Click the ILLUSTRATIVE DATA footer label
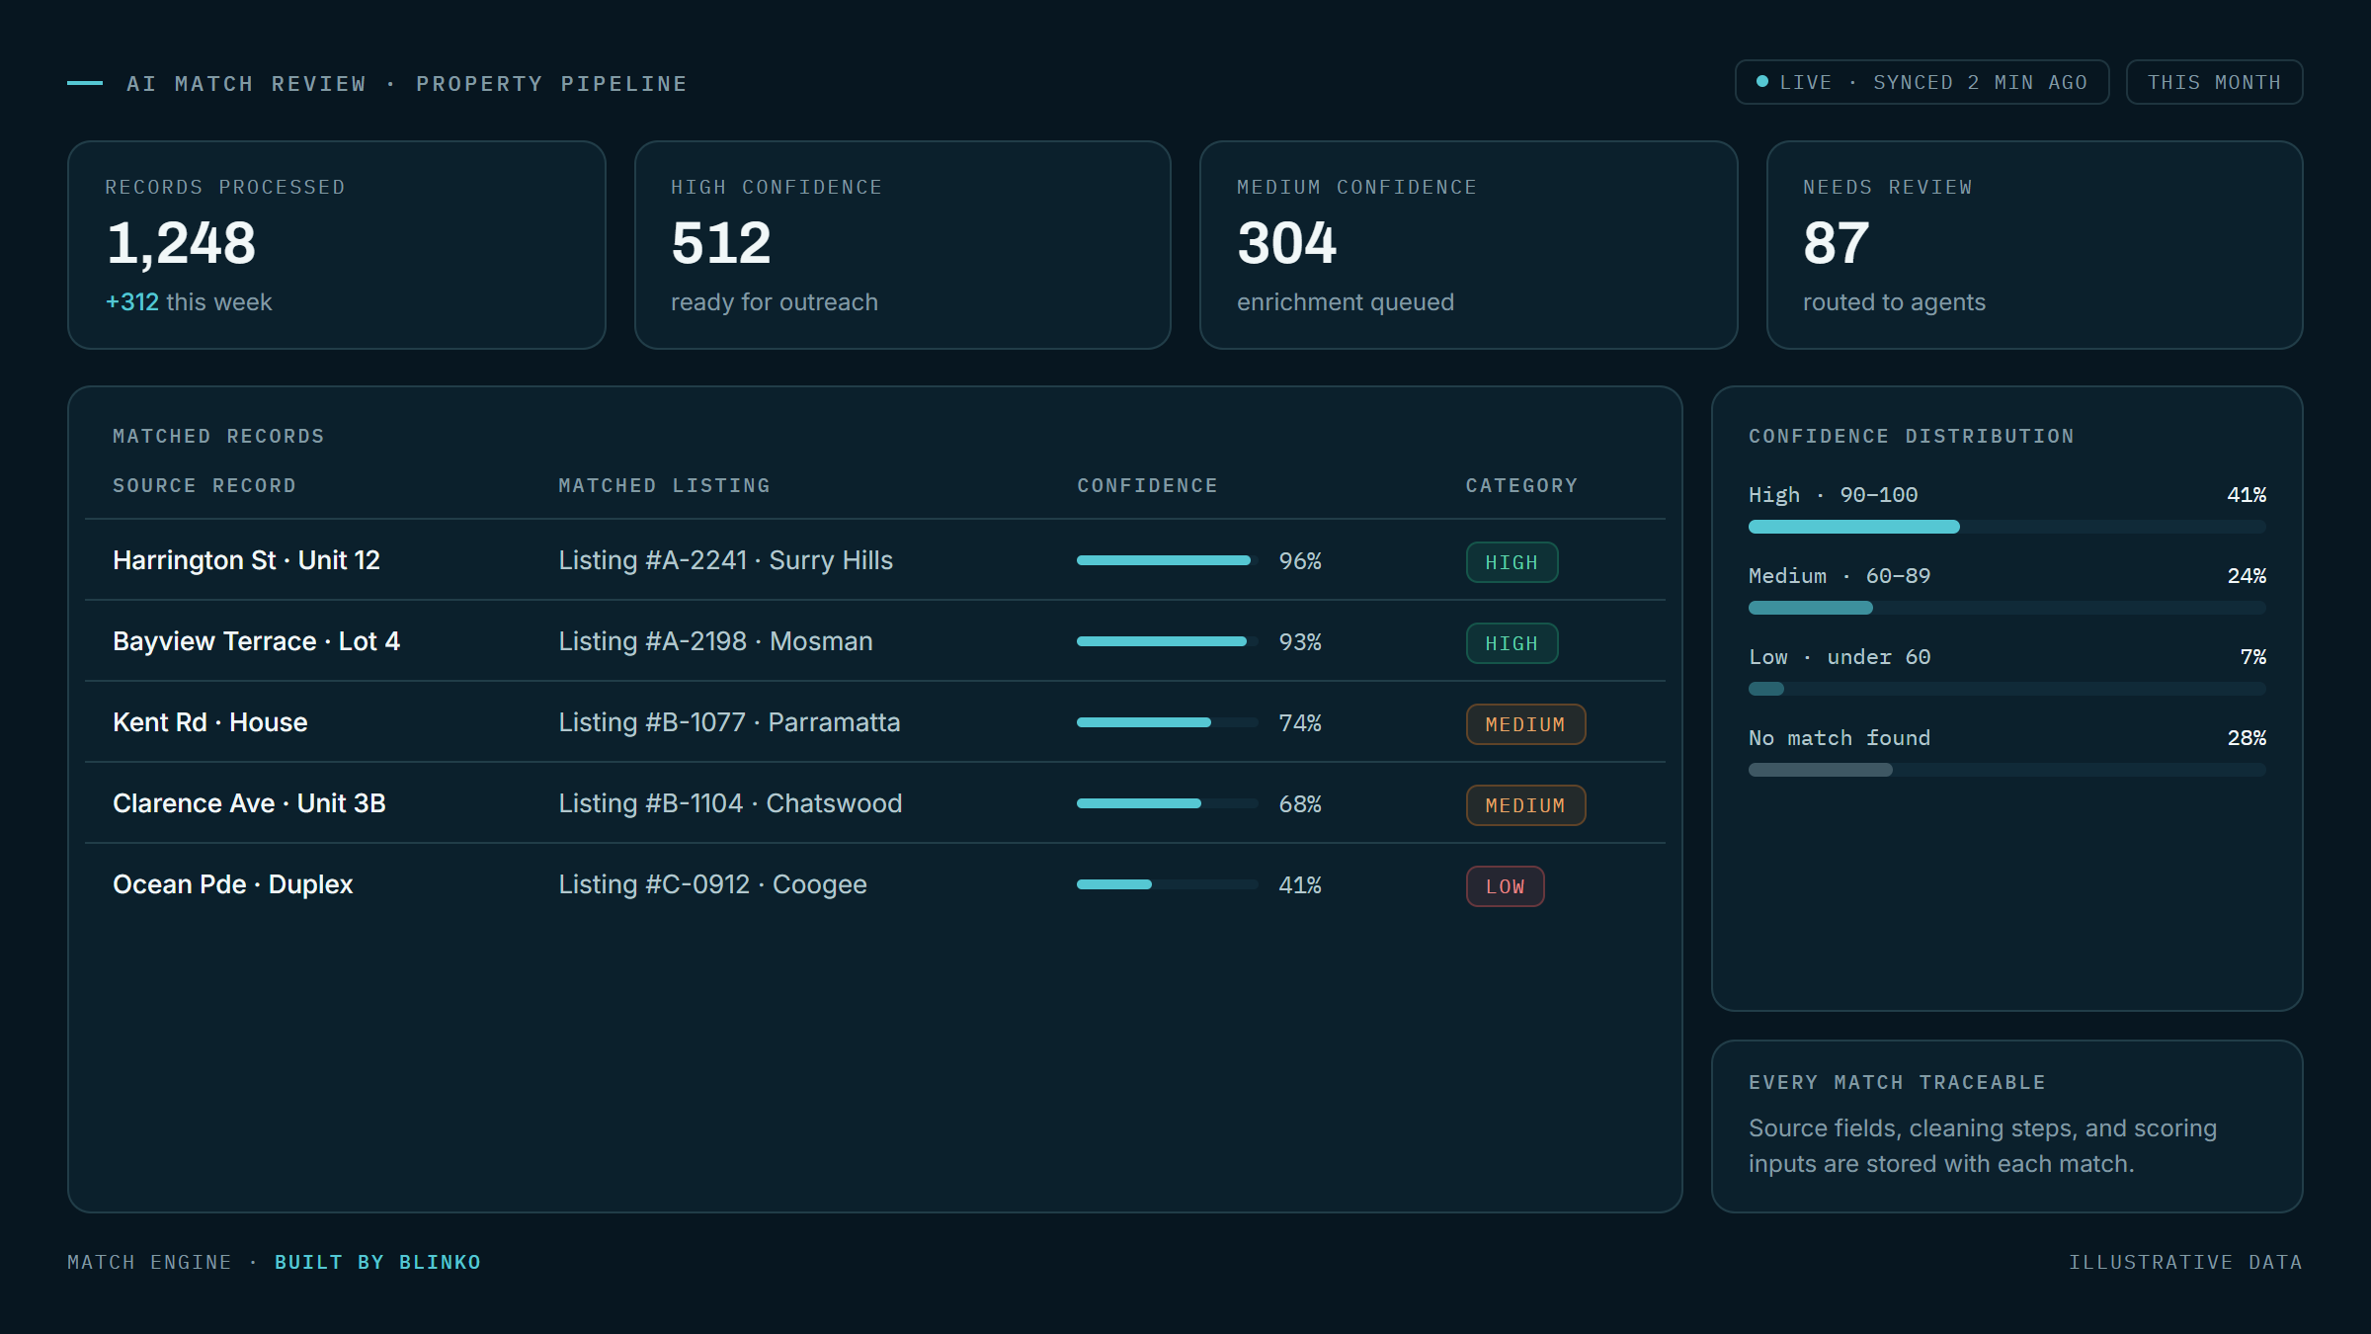 click(x=2185, y=1262)
